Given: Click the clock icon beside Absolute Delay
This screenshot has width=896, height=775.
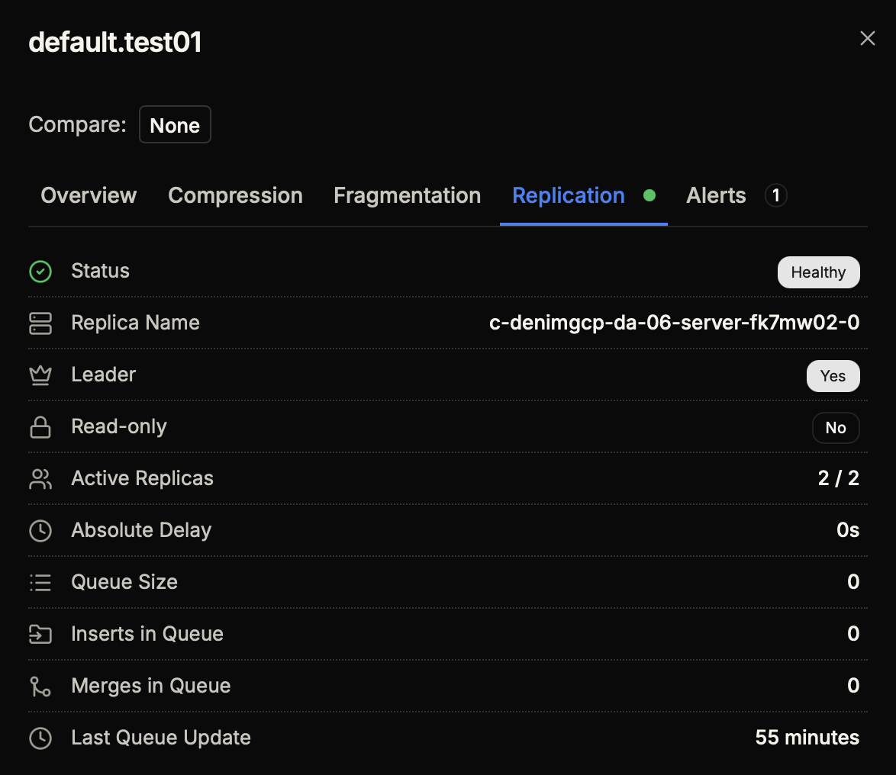Looking at the screenshot, I should 40,531.
